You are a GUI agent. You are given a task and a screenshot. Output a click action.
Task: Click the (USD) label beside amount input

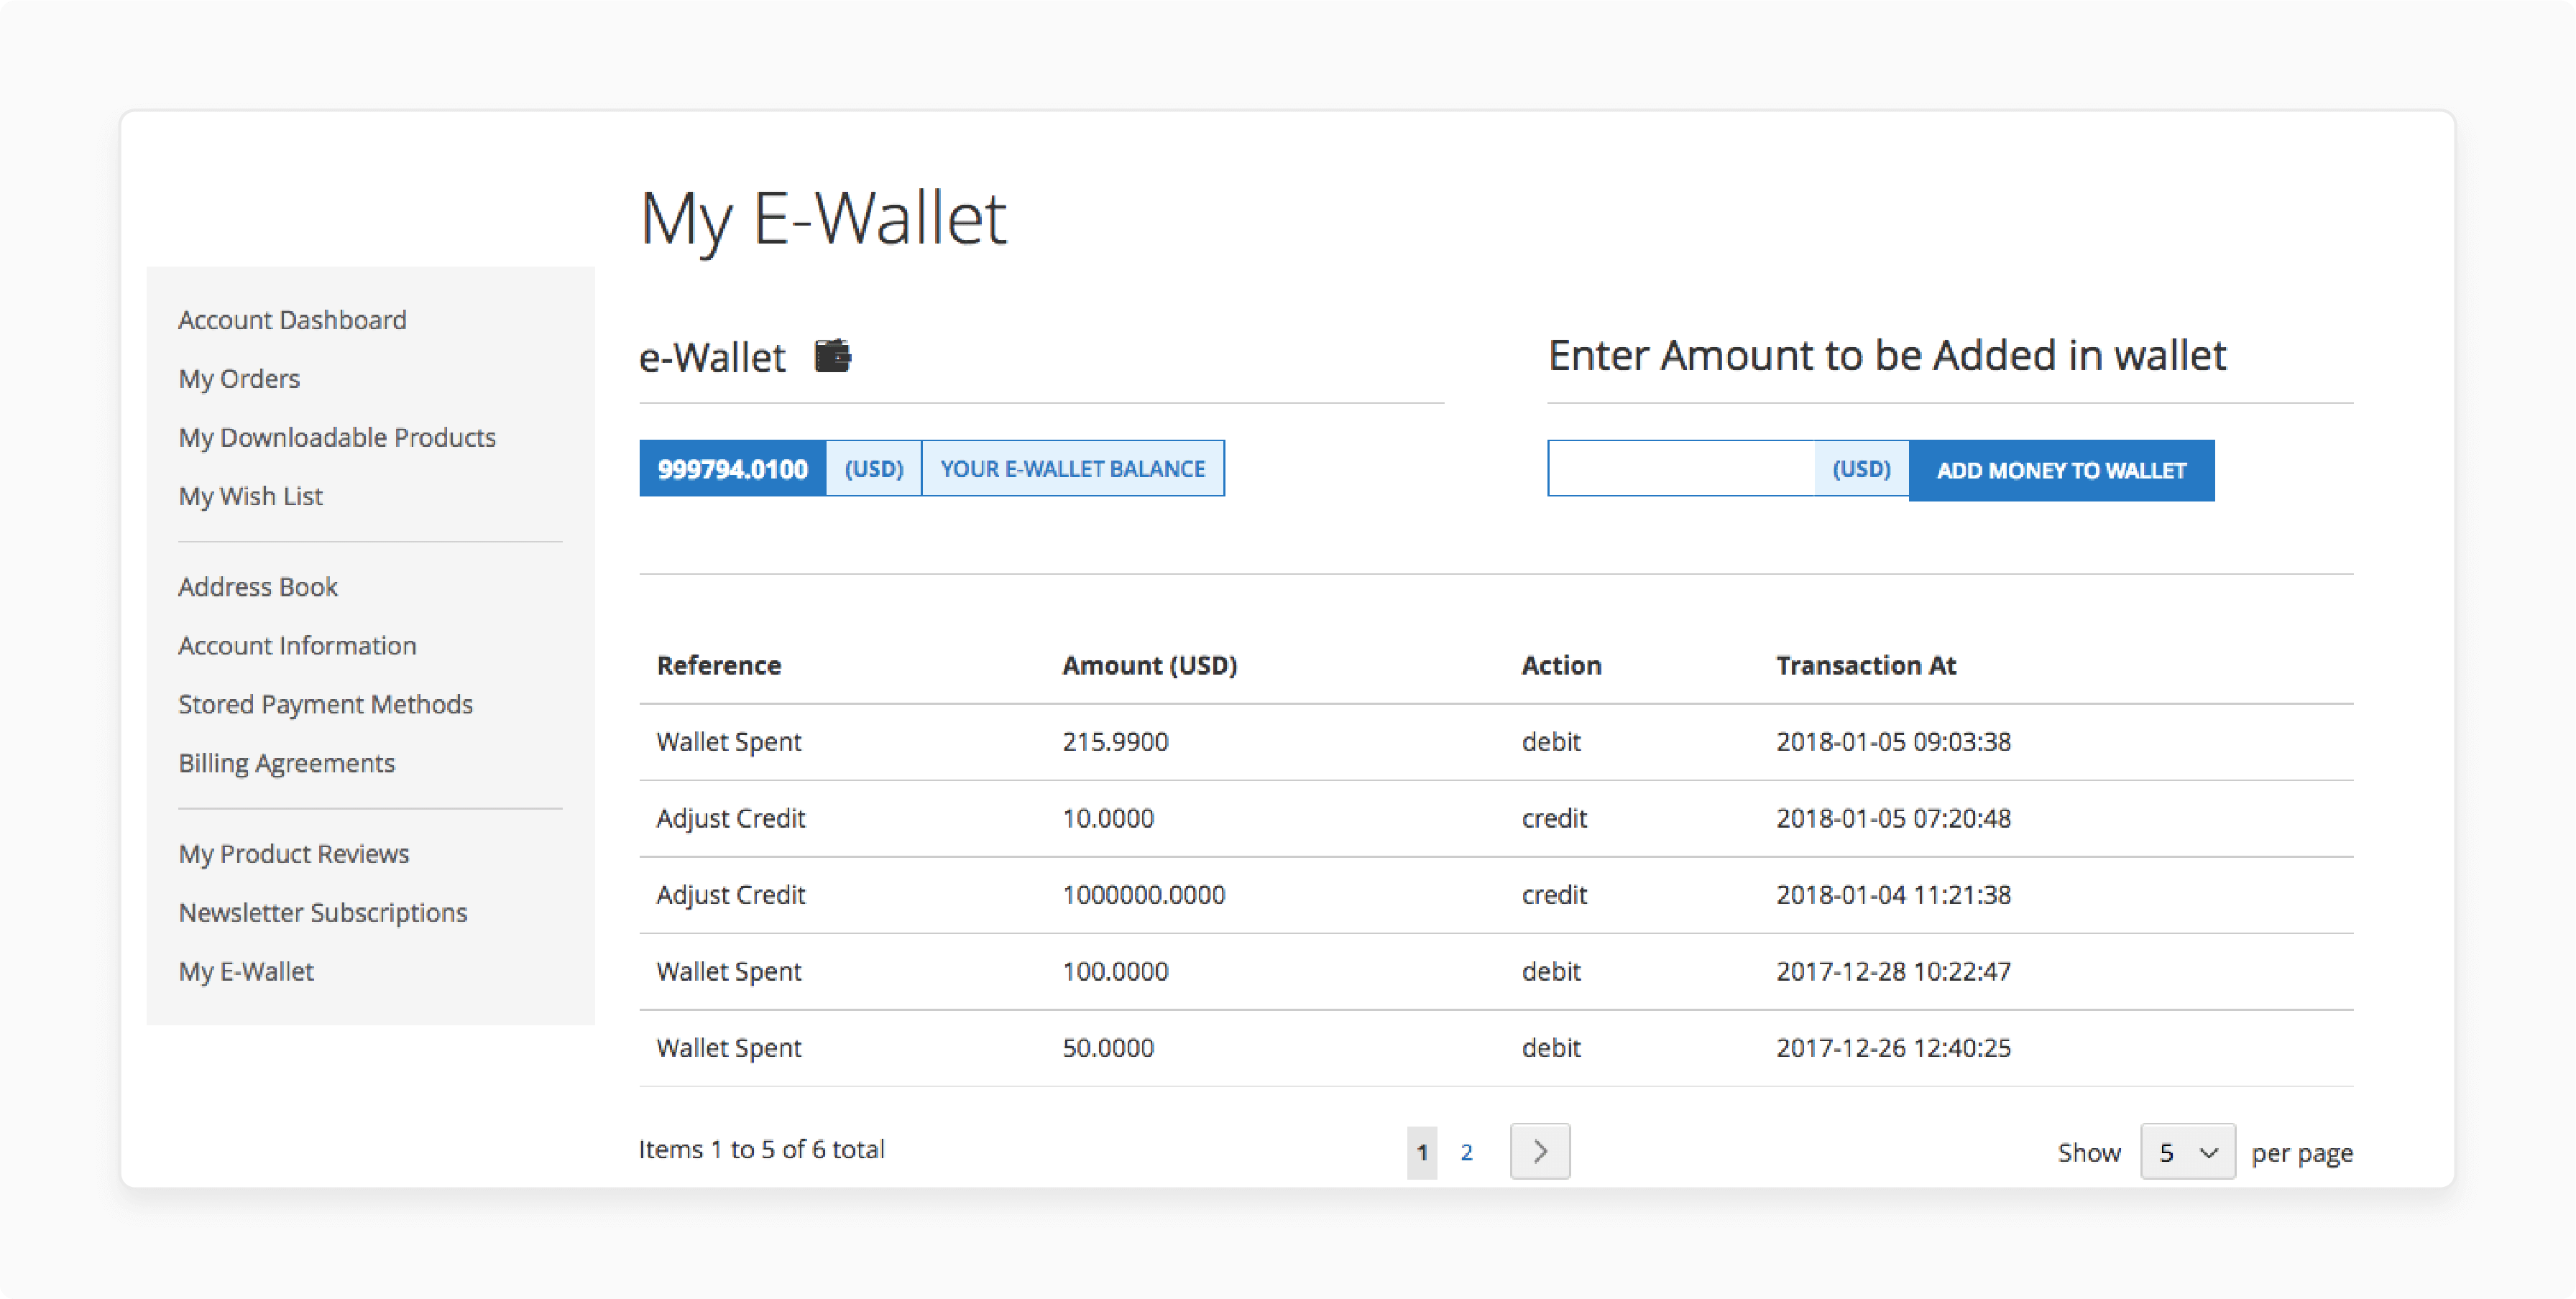click(x=1861, y=468)
